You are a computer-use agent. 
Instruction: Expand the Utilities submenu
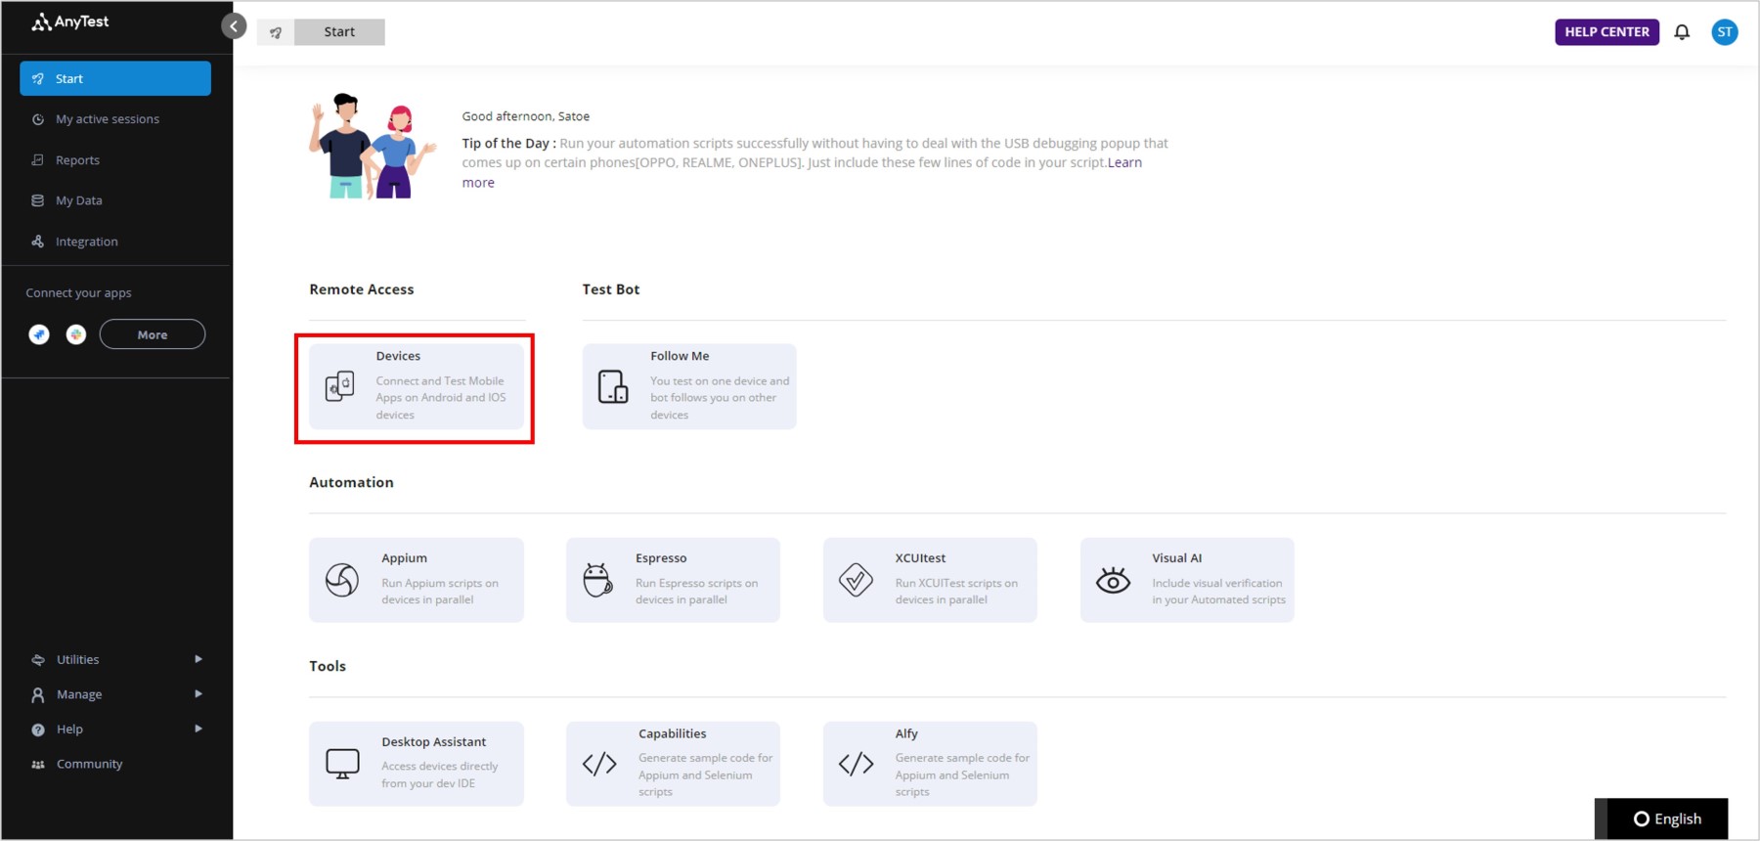click(x=198, y=659)
